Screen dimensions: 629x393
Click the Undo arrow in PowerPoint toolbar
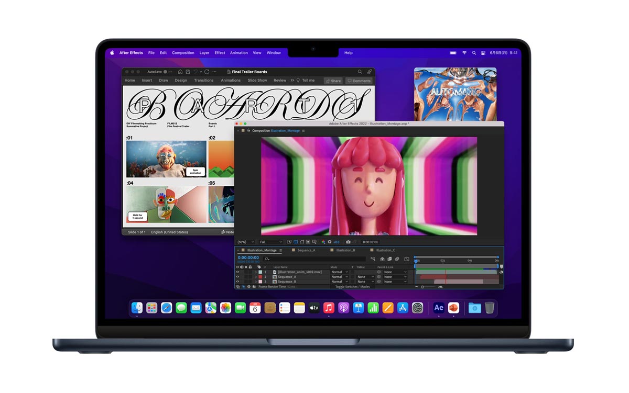coord(195,72)
